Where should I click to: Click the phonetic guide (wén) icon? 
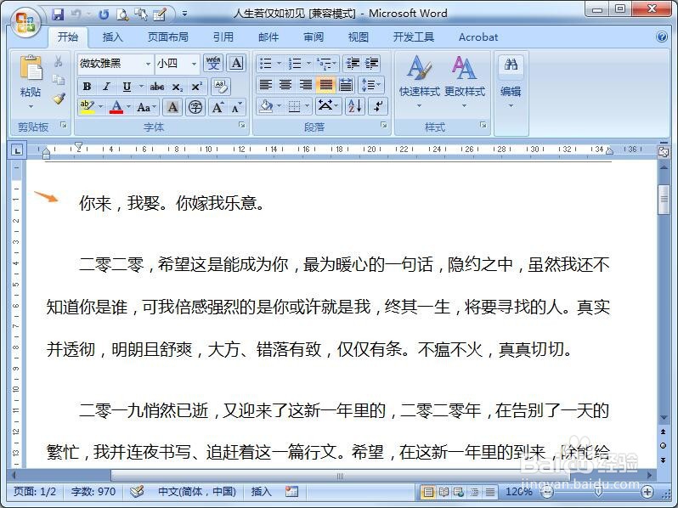tap(213, 63)
